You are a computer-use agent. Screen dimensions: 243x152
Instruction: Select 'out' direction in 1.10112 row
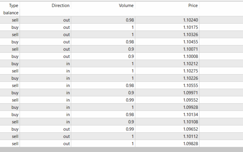66,136
